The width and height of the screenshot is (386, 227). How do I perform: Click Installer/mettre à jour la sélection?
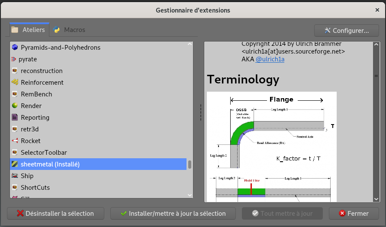173,214
